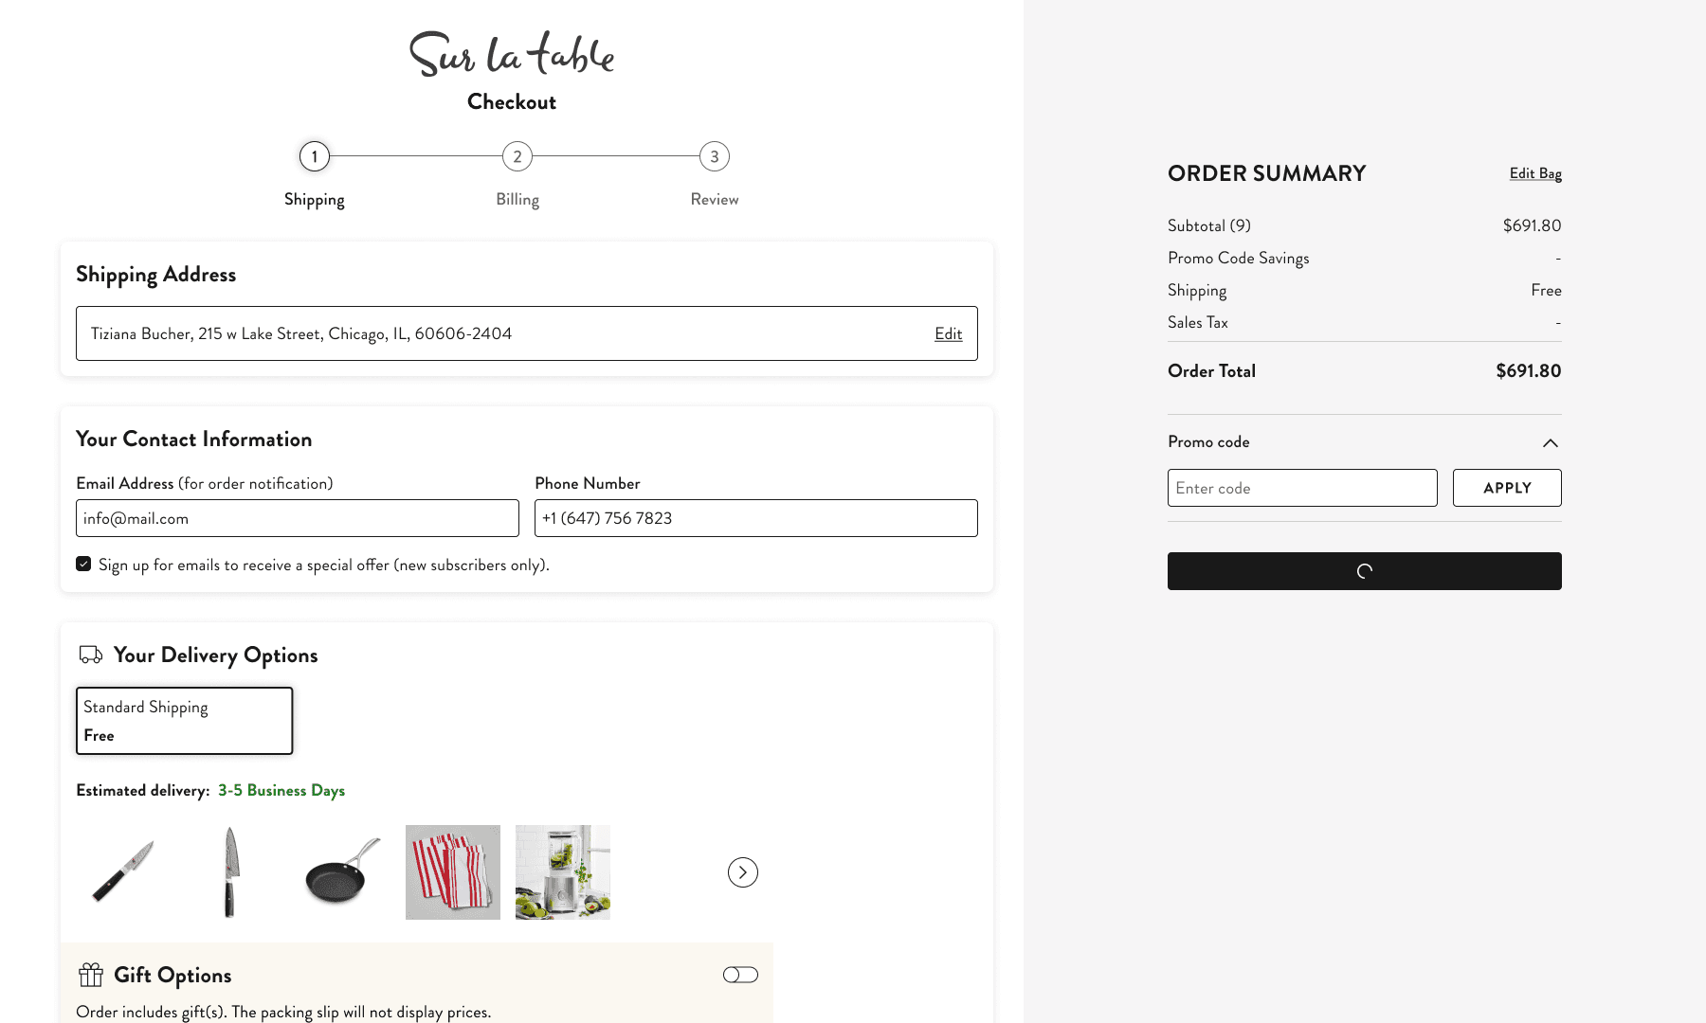Click the Sur la Table logo
Image resolution: width=1706 pixels, height=1023 pixels.
pyautogui.click(x=512, y=53)
